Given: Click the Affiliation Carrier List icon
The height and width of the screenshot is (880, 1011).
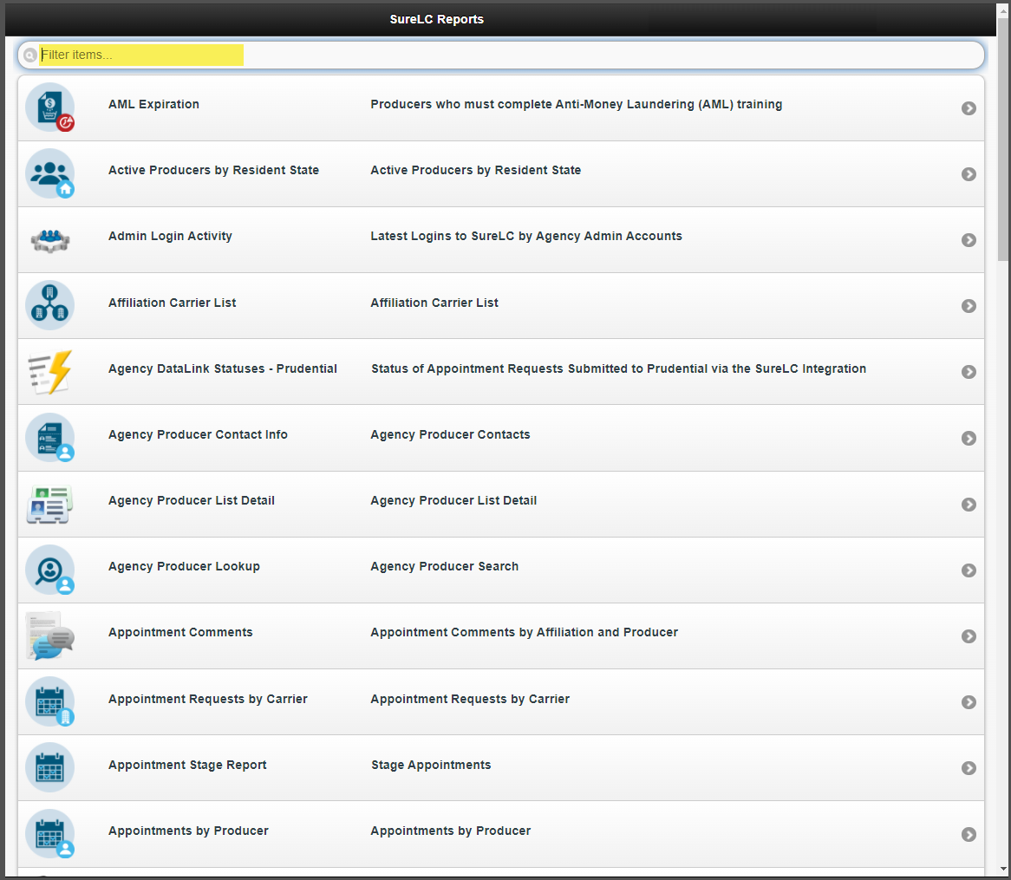Looking at the screenshot, I should pos(49,305).
